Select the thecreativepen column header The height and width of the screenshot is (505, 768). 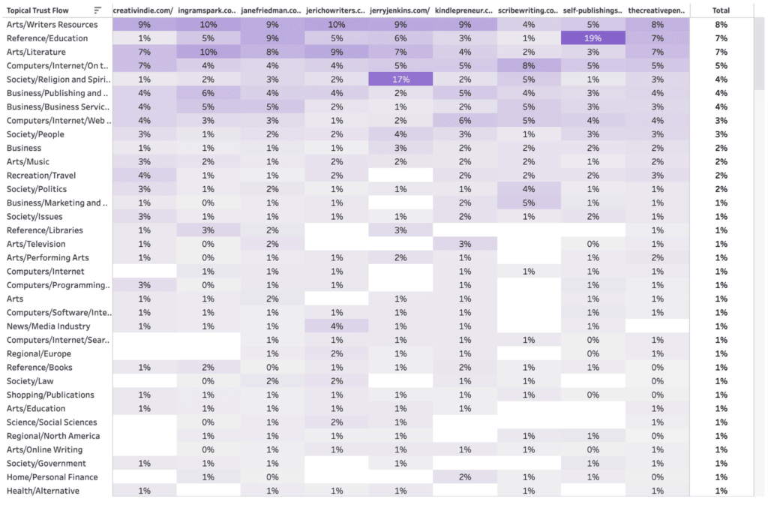(x=657, y=11)
